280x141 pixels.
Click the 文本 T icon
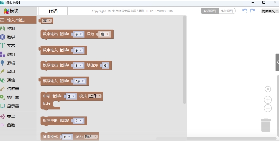point(2,46)
